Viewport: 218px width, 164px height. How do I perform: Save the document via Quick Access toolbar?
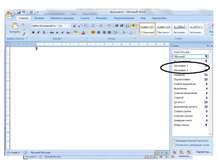pos(19,12)
